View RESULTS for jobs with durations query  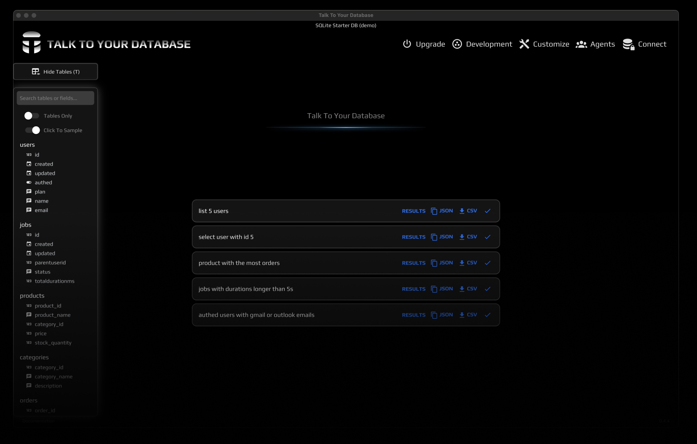(413, 289)
